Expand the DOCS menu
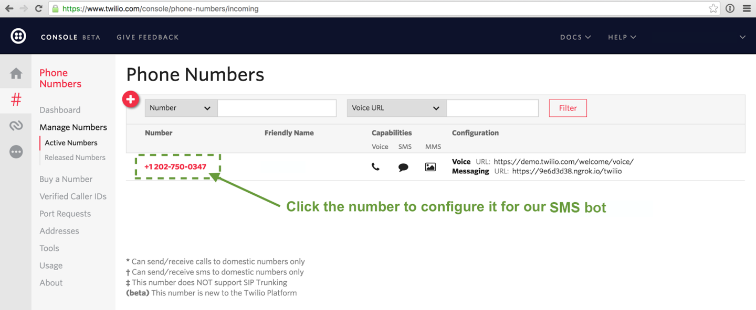This screenshot has height=310, width=756. (x=575, y=37)
